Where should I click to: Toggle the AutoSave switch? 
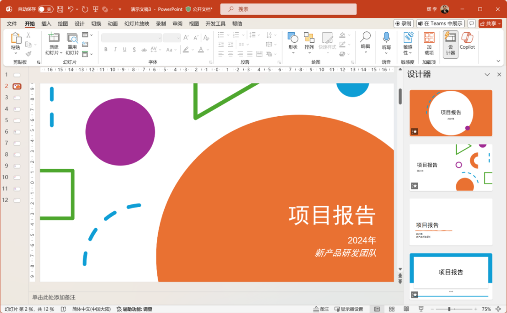pos(46,9)
